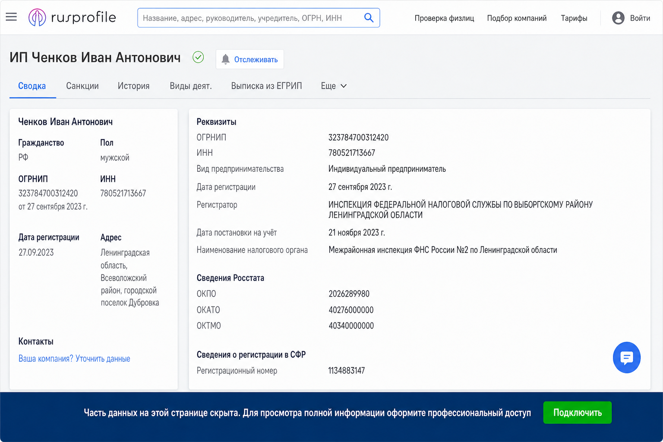
Task: Open Проверка физлиц in the top menu
Action: (x=444, y=18)
